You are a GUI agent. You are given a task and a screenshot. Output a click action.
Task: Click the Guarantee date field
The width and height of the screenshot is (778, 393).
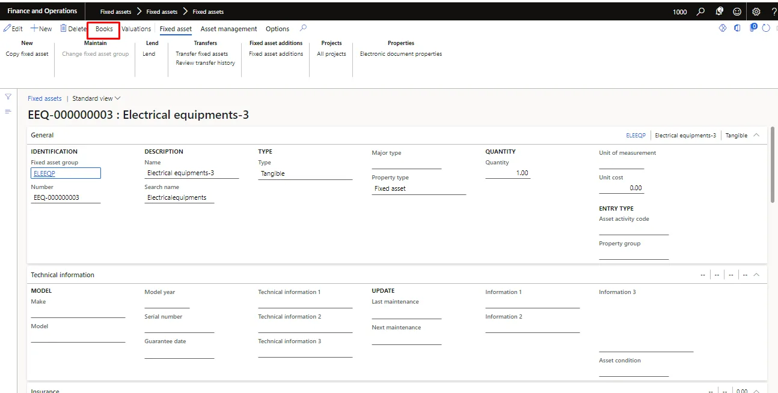coord(179,353)
